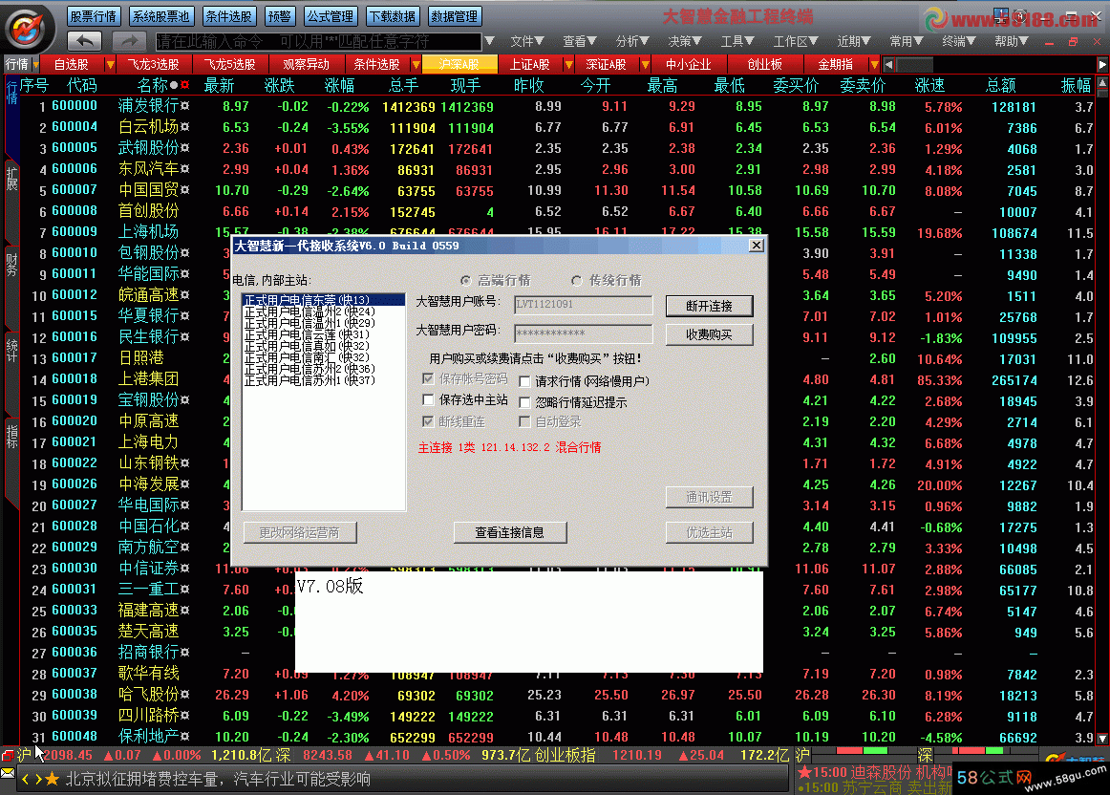Click the 大智慧用户账号 input field
The image size is (1110, 795).
(x=584, y=305)
